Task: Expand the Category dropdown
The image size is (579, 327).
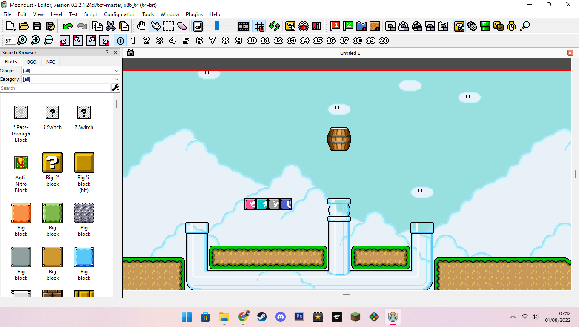Action: tap(71, 79)
